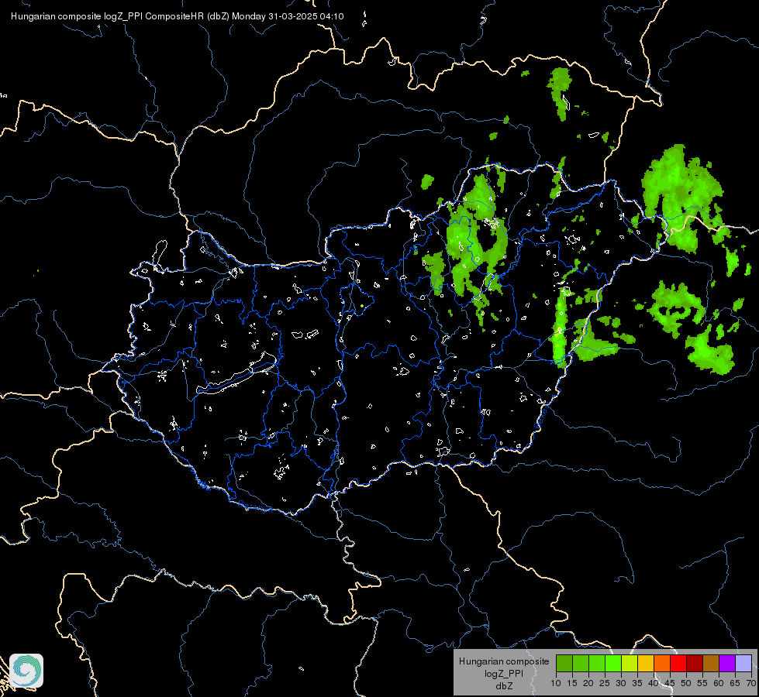Select the dark green 10–15 dBZ swatch
Screen dimensions: 759x697
click(x=564, y=663)
